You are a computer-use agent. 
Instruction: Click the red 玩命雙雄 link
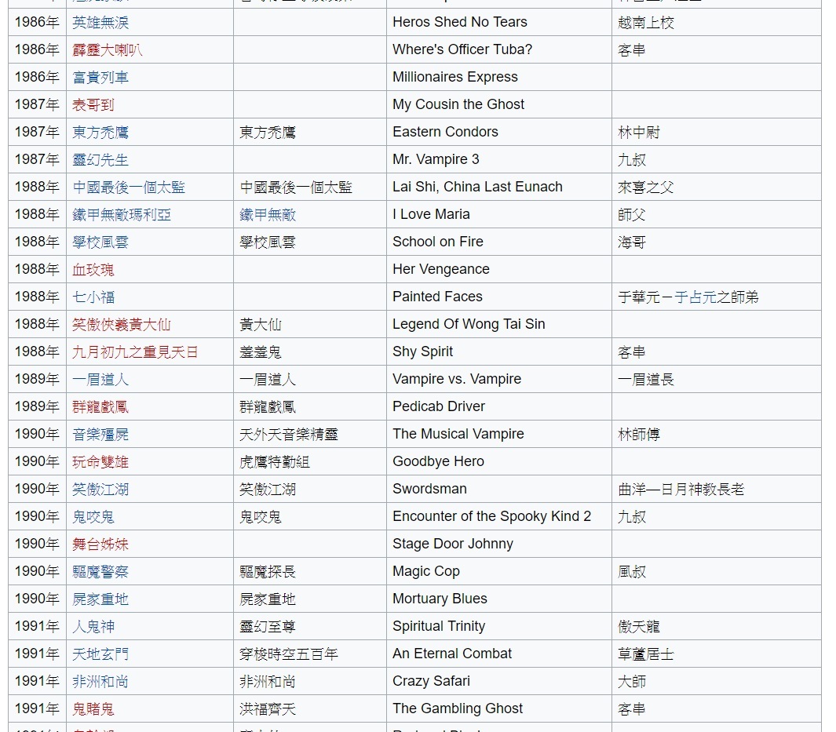[x=100, y=462]
